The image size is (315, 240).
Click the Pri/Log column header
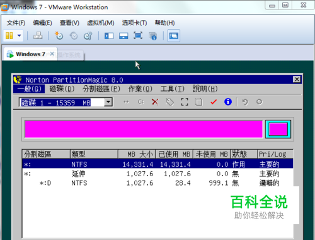(275, 154)
